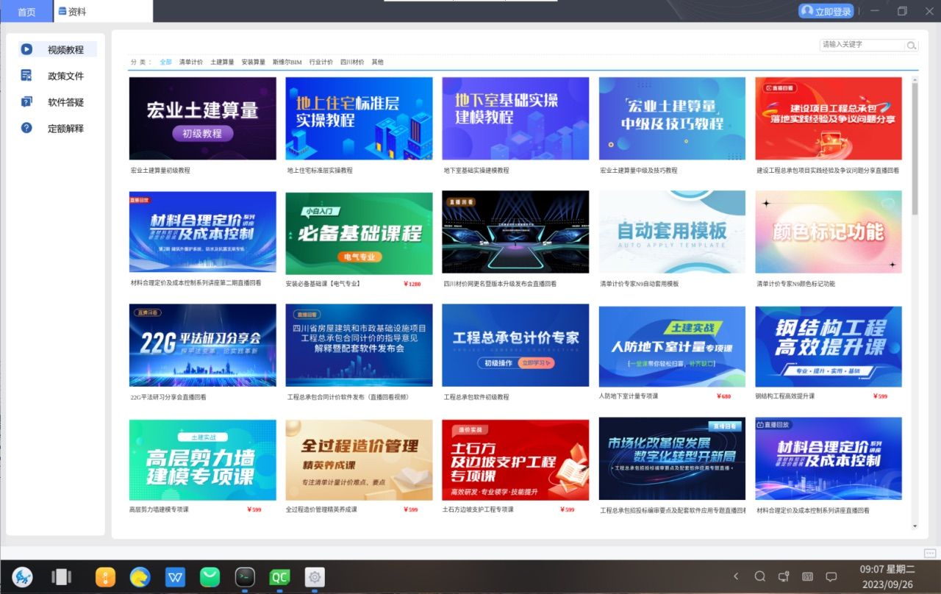This screenshot has width=941, height=594.
Task: Open the green mail app in taskbar
Action: (x=210, y=577)
